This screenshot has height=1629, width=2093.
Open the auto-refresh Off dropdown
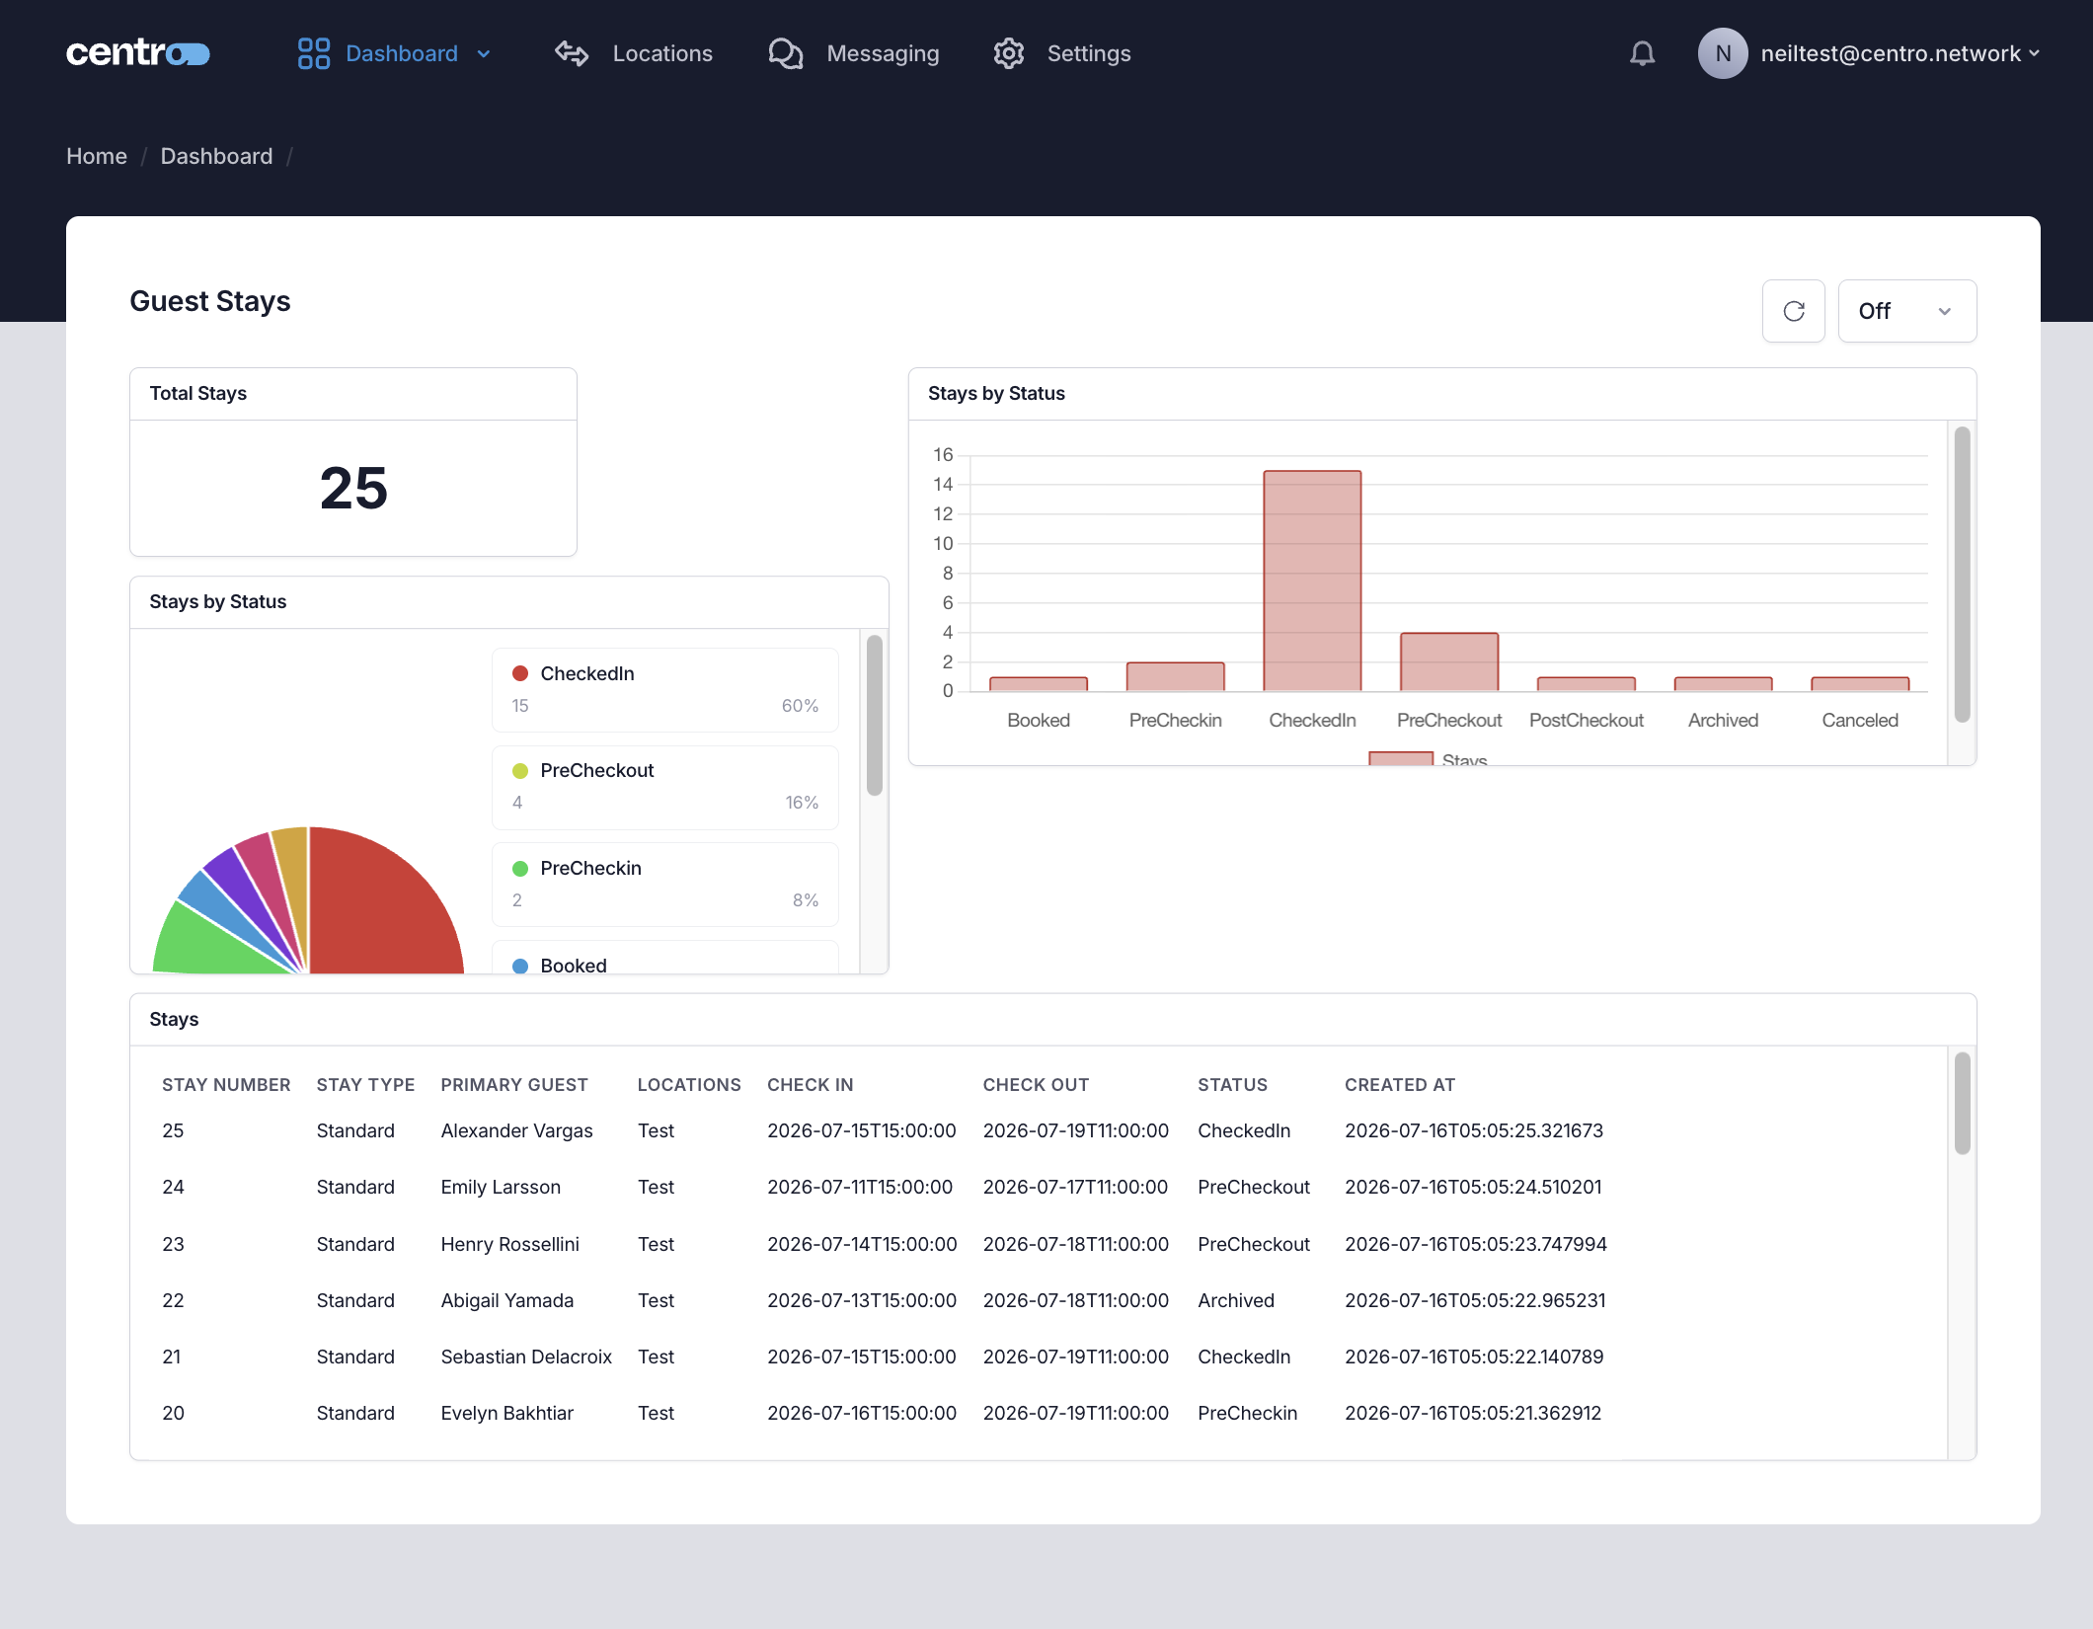coord(1907,311)
